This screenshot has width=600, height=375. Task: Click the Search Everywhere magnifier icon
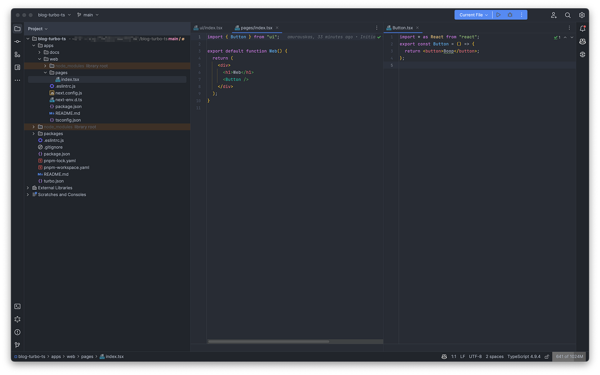[567, 15]
